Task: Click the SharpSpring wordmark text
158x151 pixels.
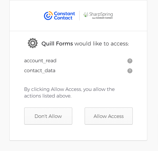Action: pos(101,14)
